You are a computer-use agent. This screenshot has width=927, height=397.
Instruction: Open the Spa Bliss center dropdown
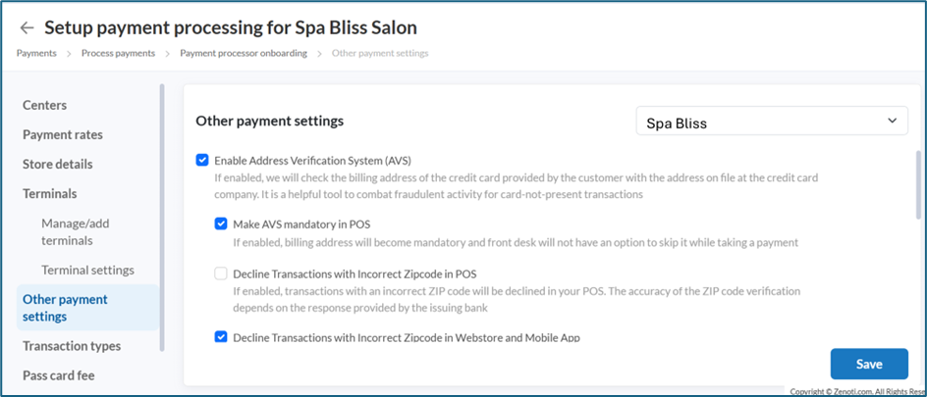point(771,123)
